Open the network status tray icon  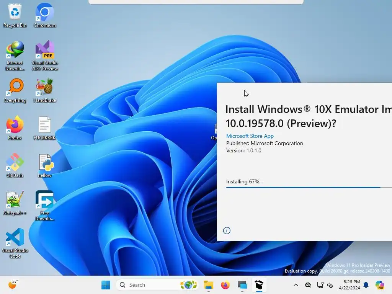tap(320, 285)
